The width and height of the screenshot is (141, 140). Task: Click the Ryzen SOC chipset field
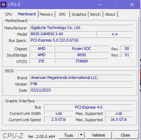(82, 49)
